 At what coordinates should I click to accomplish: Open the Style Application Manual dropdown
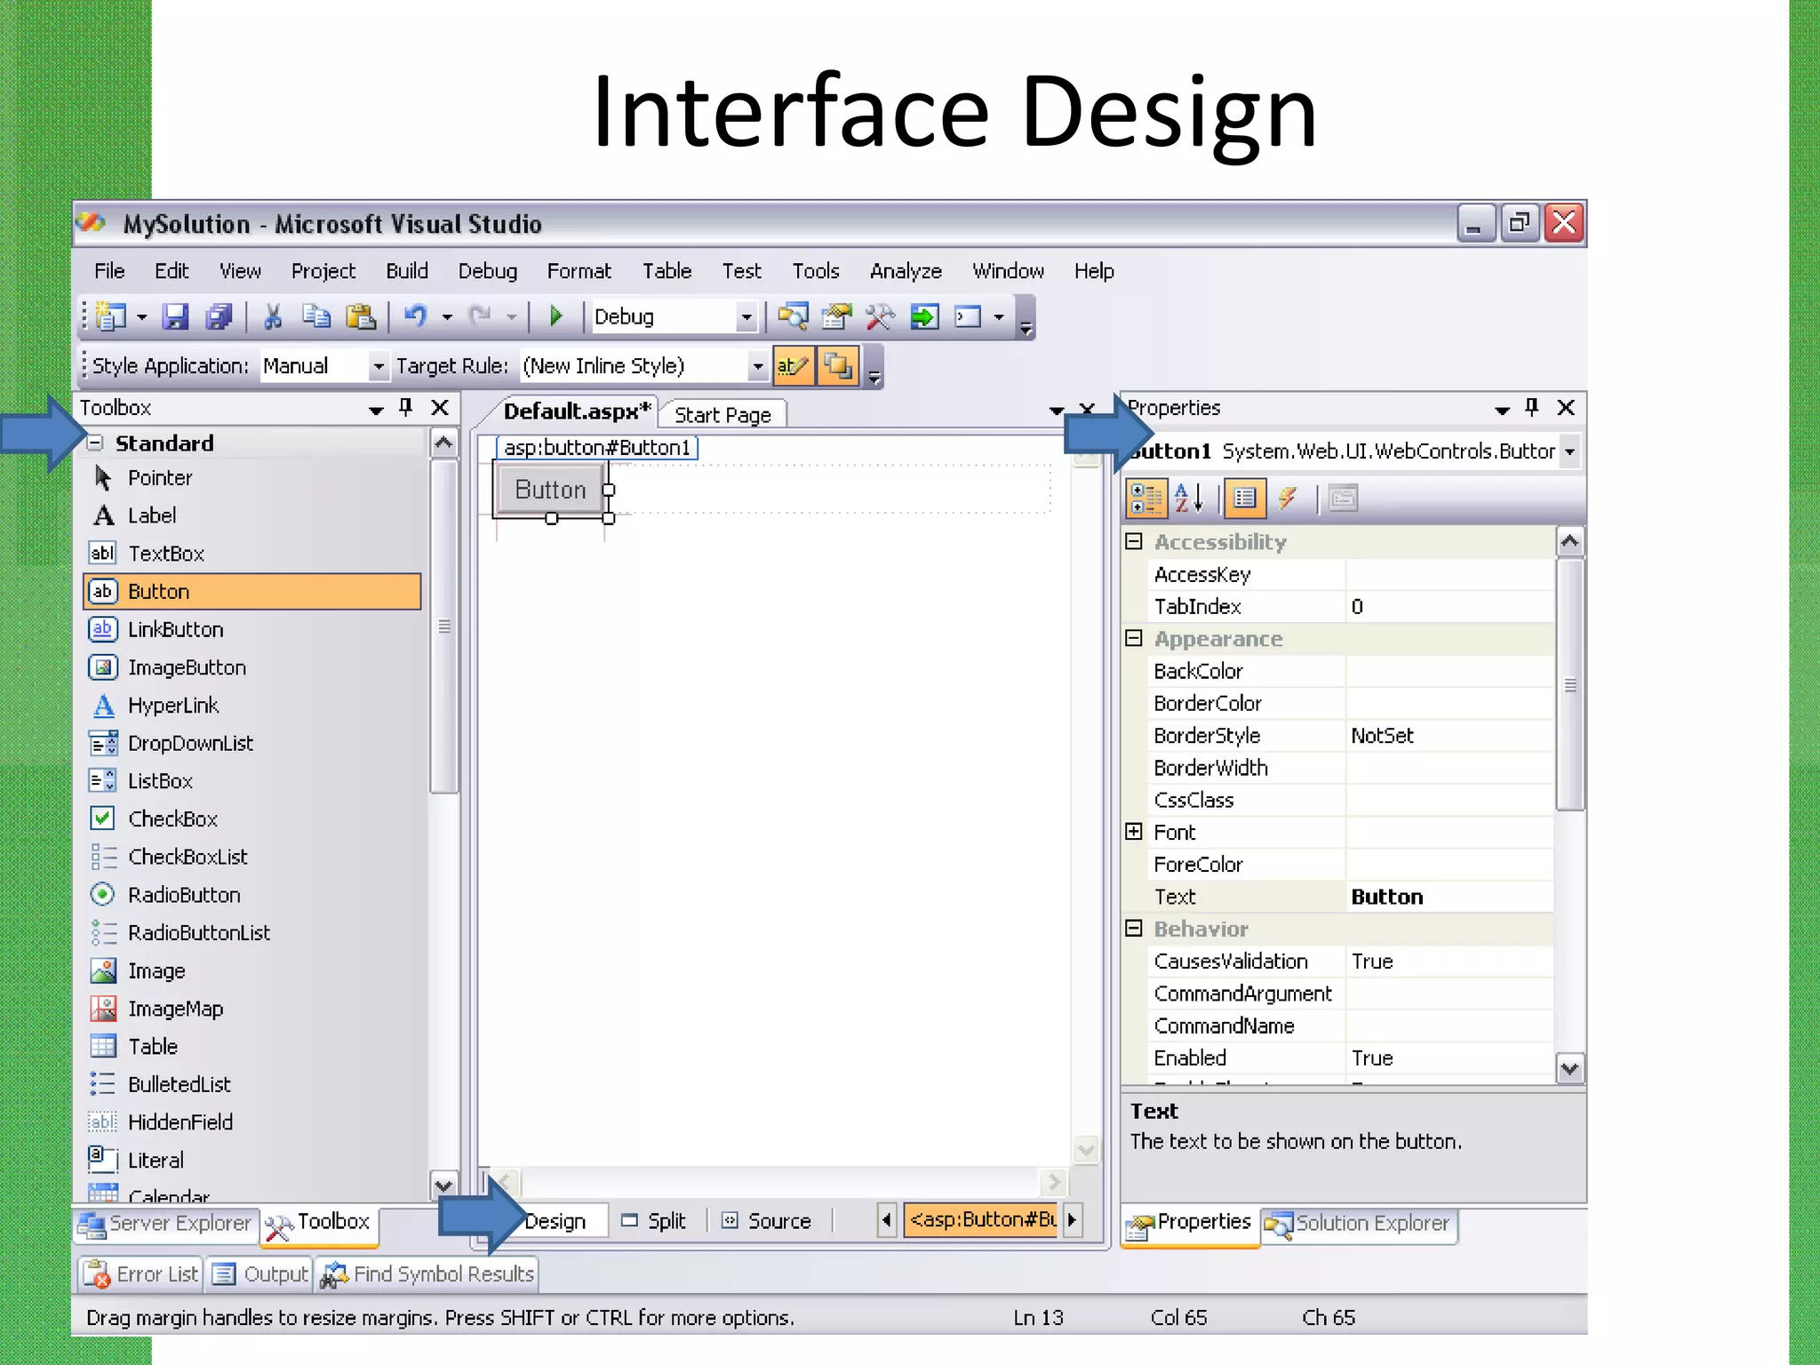pyautogui.click(x=379, y=366)
